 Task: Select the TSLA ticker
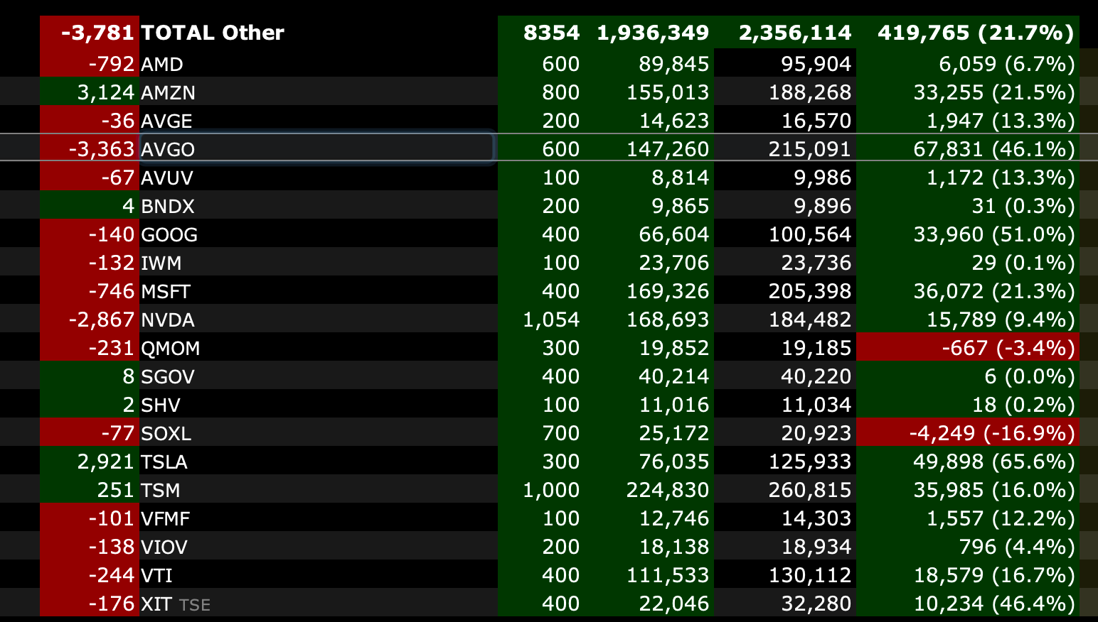click(164, 462)
